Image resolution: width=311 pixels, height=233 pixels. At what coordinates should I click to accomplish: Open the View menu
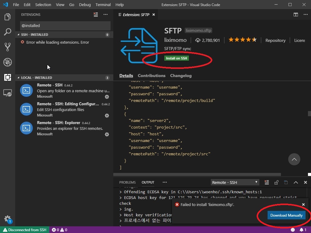click(x=60, y=5)
